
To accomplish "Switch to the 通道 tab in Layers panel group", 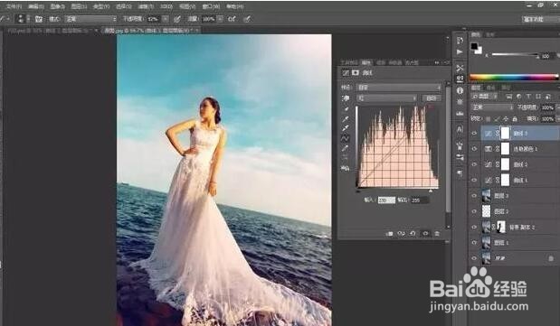I will click(x=490, y=88).
